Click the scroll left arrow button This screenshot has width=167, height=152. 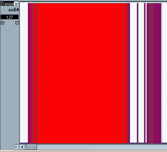click(x=22, y=147)
